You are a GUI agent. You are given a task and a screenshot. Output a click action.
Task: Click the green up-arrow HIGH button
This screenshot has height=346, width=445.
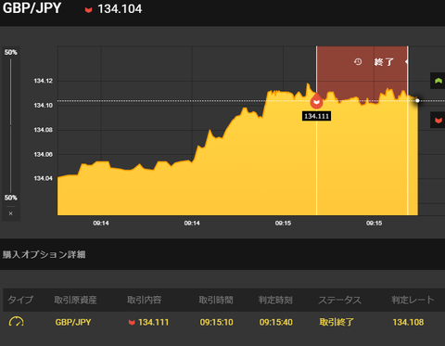coord(438,81)
